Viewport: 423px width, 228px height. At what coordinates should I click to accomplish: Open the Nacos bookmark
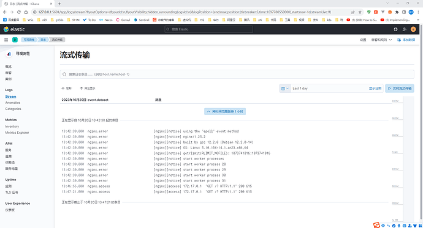(105, 20)
